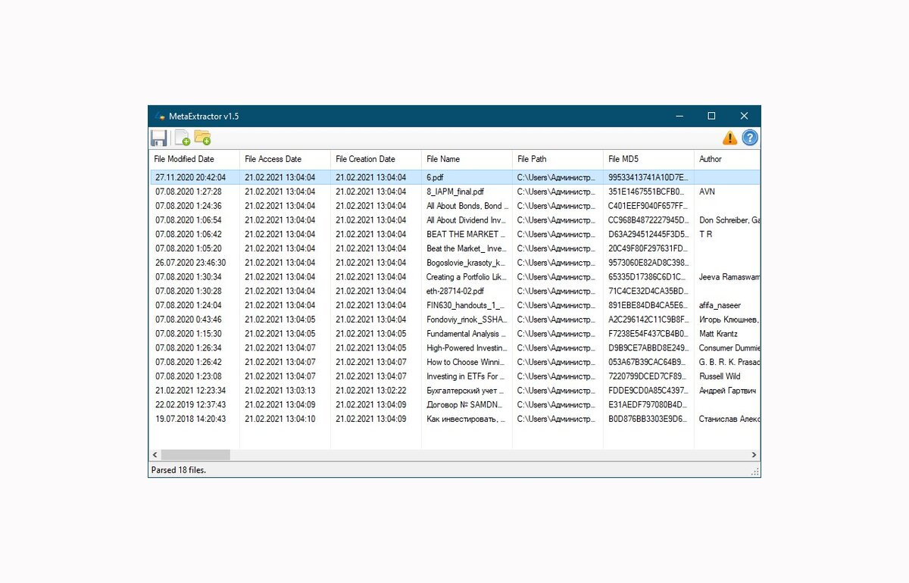Click author cell Don Schreiber
The width and height of the screenshot is (909, 583).
729,220
